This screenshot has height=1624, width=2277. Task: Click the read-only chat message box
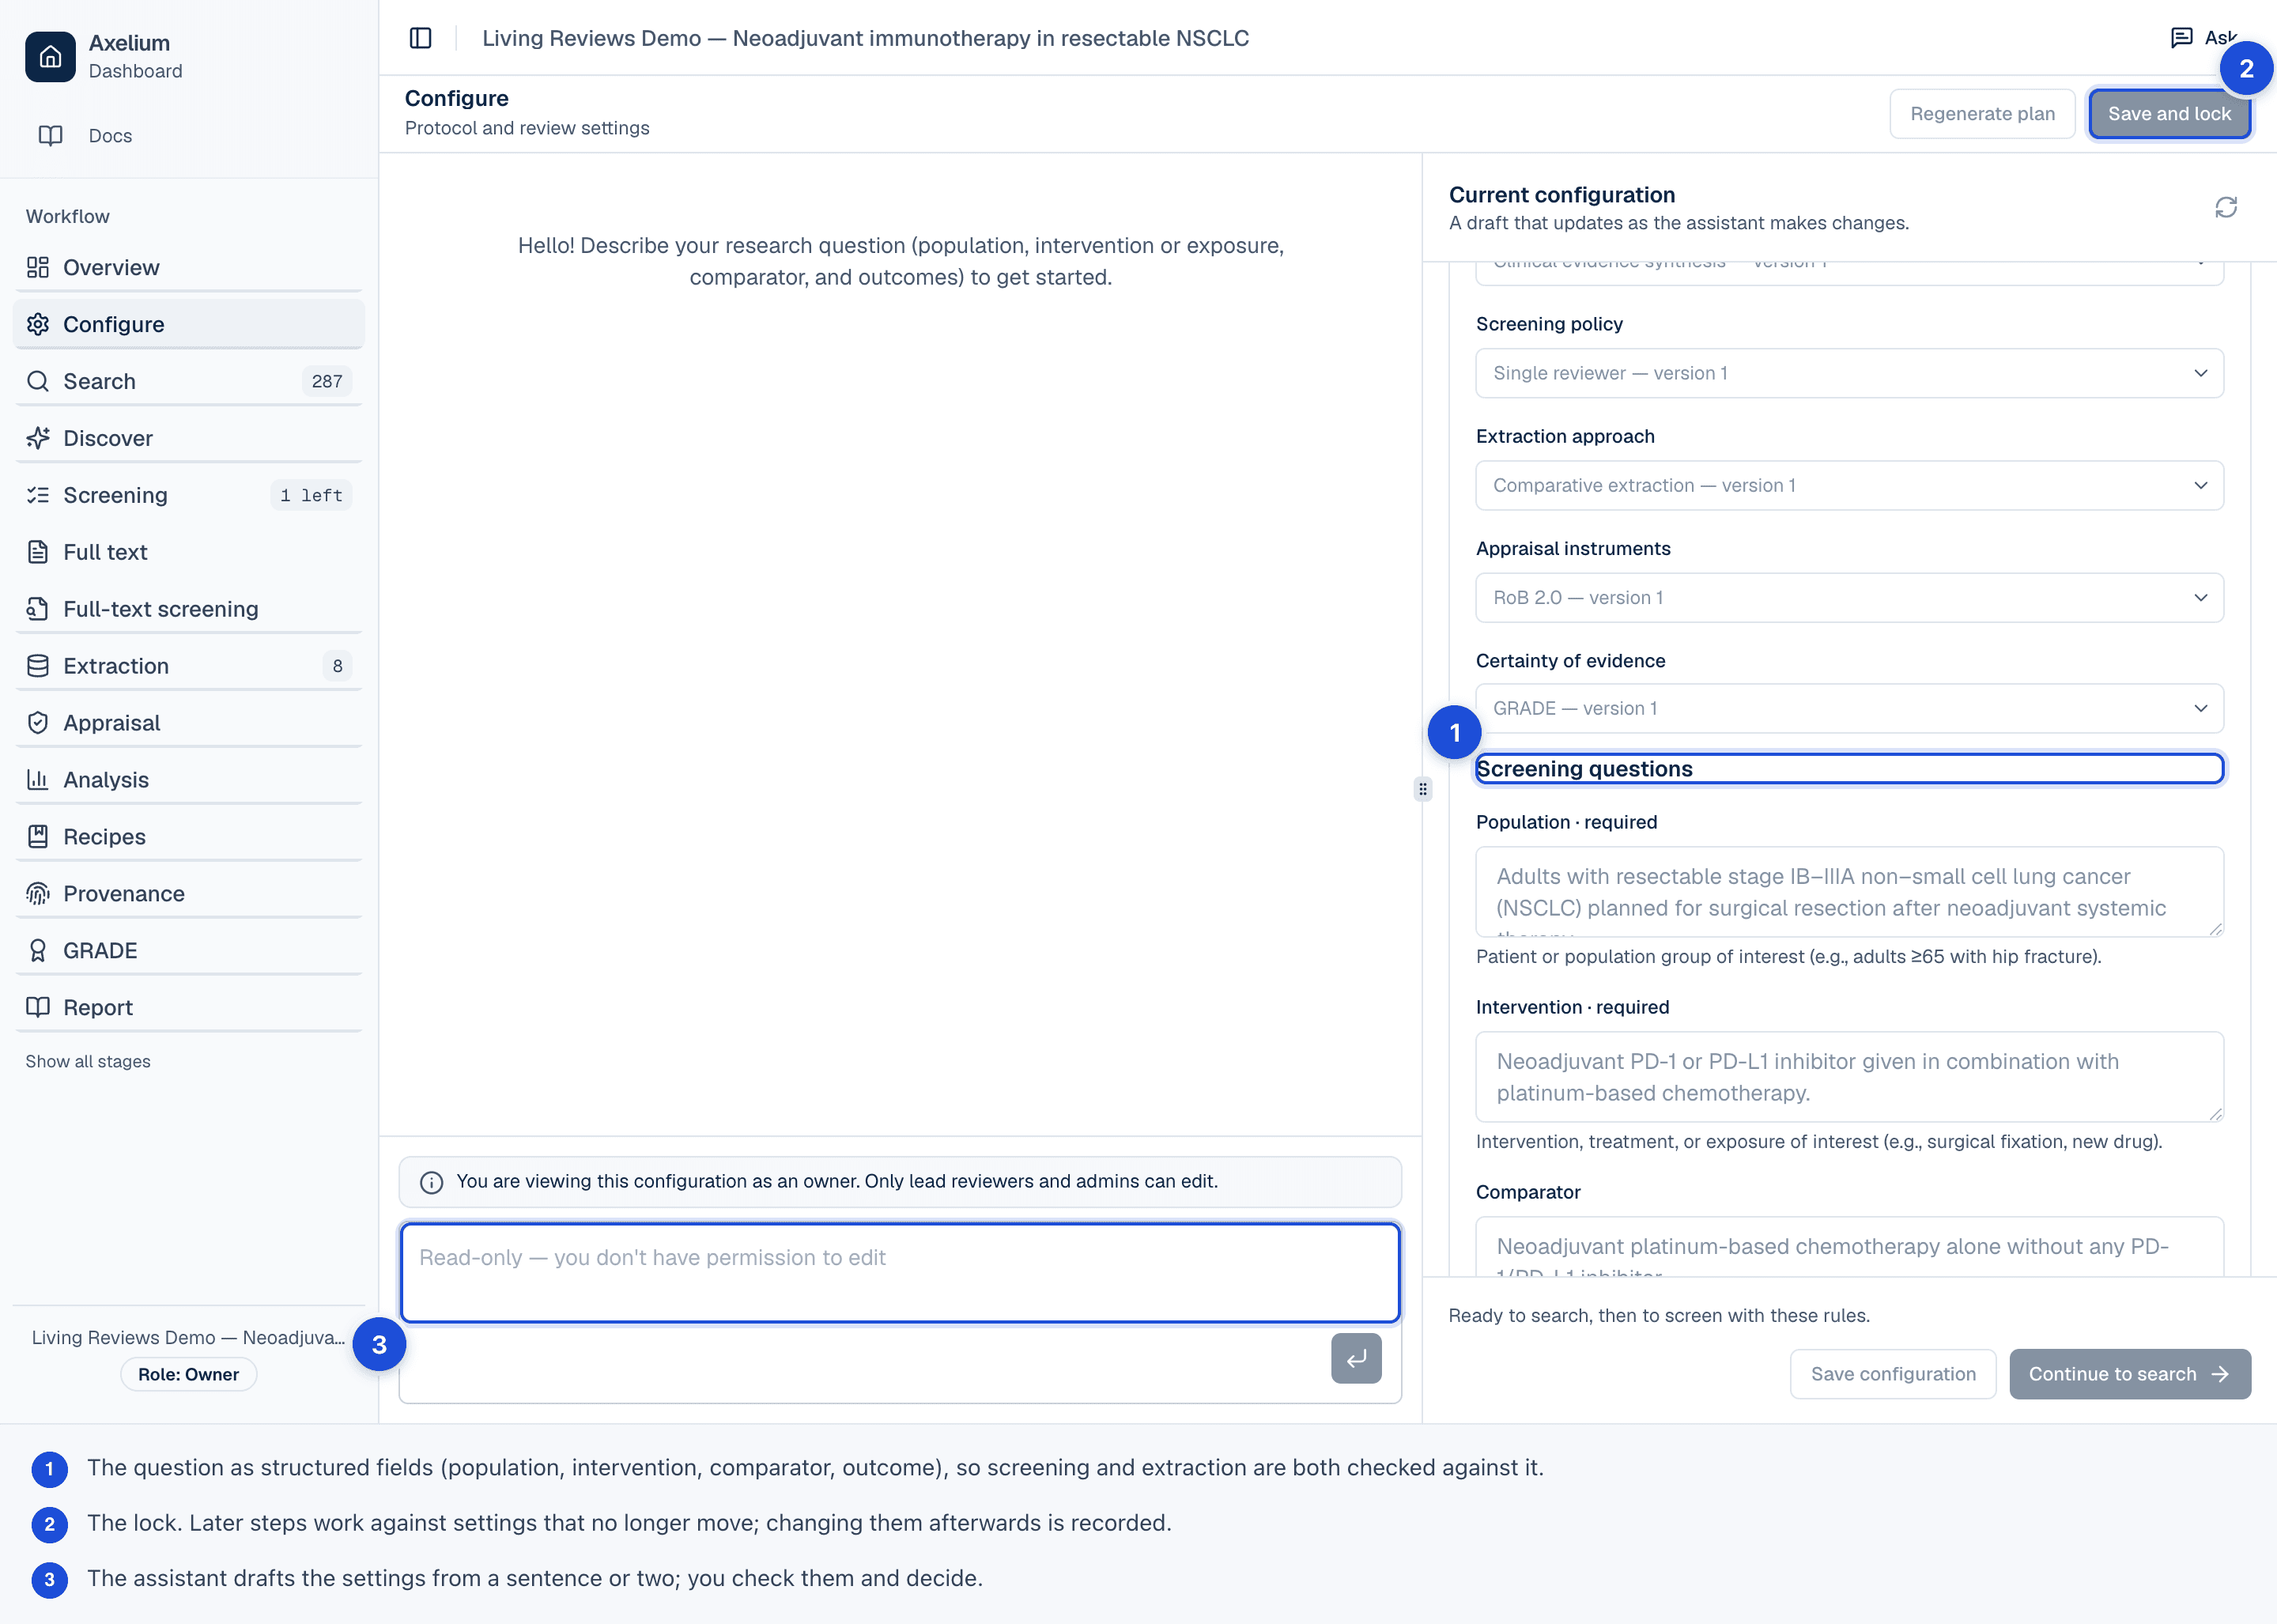click(899, 1273)
